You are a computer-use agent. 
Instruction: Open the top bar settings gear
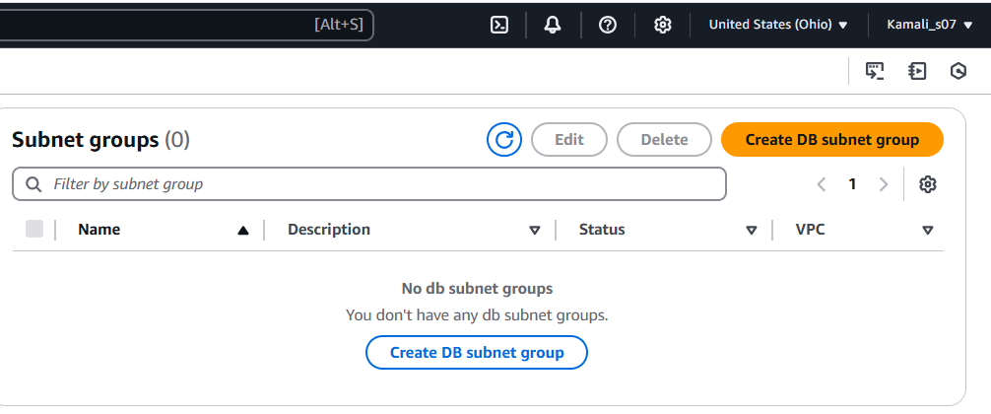pyautogui.click(x=662, y=25)
